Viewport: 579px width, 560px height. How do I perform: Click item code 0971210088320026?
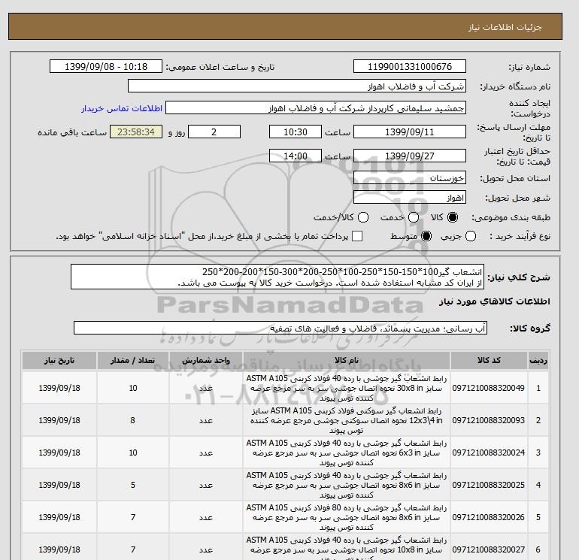[x=488, y=517]
